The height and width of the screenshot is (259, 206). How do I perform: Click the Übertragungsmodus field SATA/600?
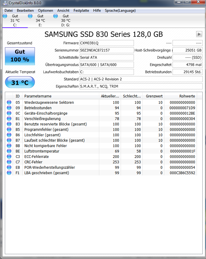(107, 65)
